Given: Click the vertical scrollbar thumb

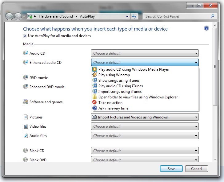Looking at the screenshot, I should tap(215, 67).
